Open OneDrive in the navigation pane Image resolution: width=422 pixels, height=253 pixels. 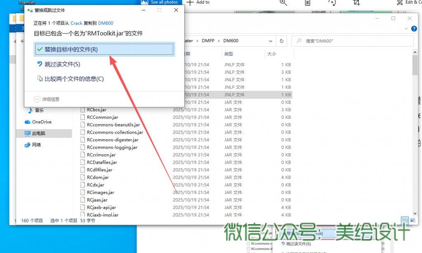pyautogui.click(x=41, y=122)
